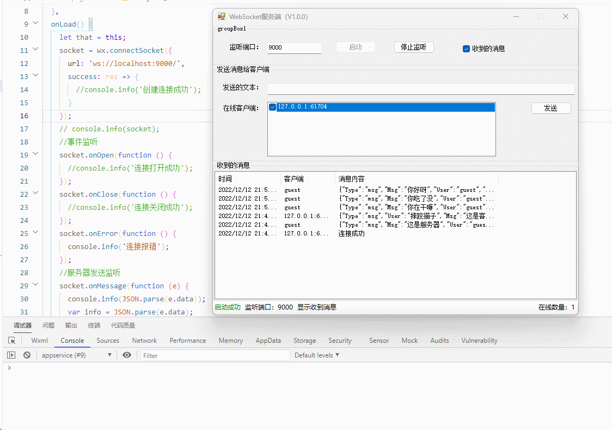The image size is (612, 430).
Task: Switch to the Network devtools tab
Action: [x=144, y=340]
